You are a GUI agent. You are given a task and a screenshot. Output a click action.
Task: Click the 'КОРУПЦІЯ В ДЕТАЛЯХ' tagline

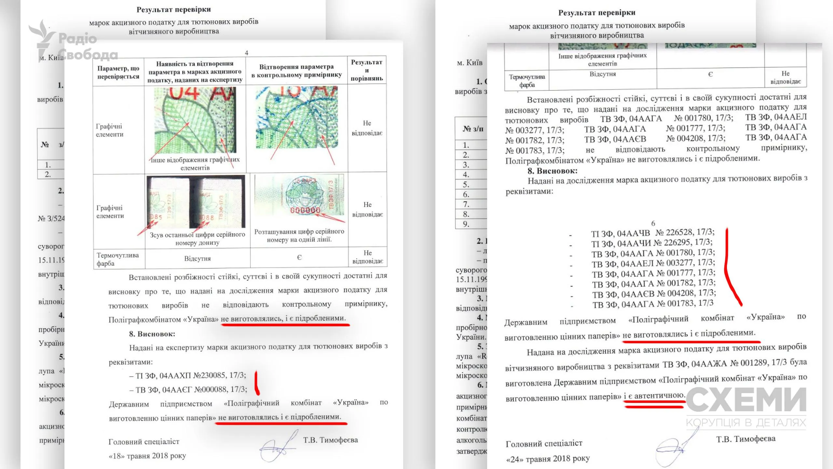tap(746, 423)
